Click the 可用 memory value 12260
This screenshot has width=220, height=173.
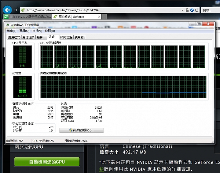(x=50, y=114)
